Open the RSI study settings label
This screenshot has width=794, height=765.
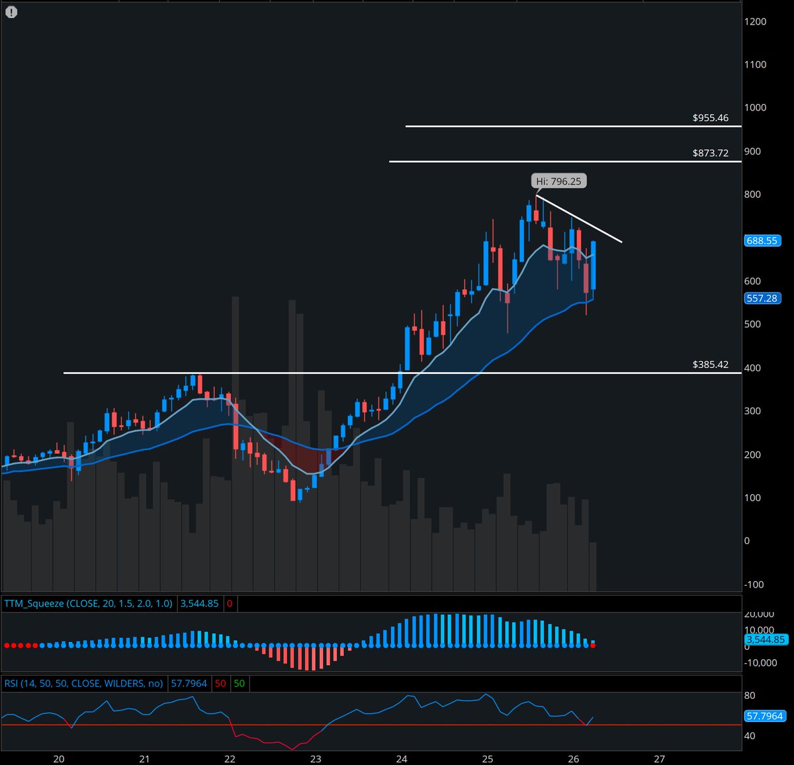pos(84,683)
